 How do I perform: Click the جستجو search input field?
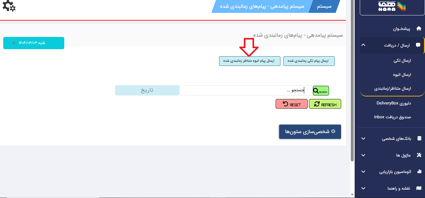pos(244,90)
